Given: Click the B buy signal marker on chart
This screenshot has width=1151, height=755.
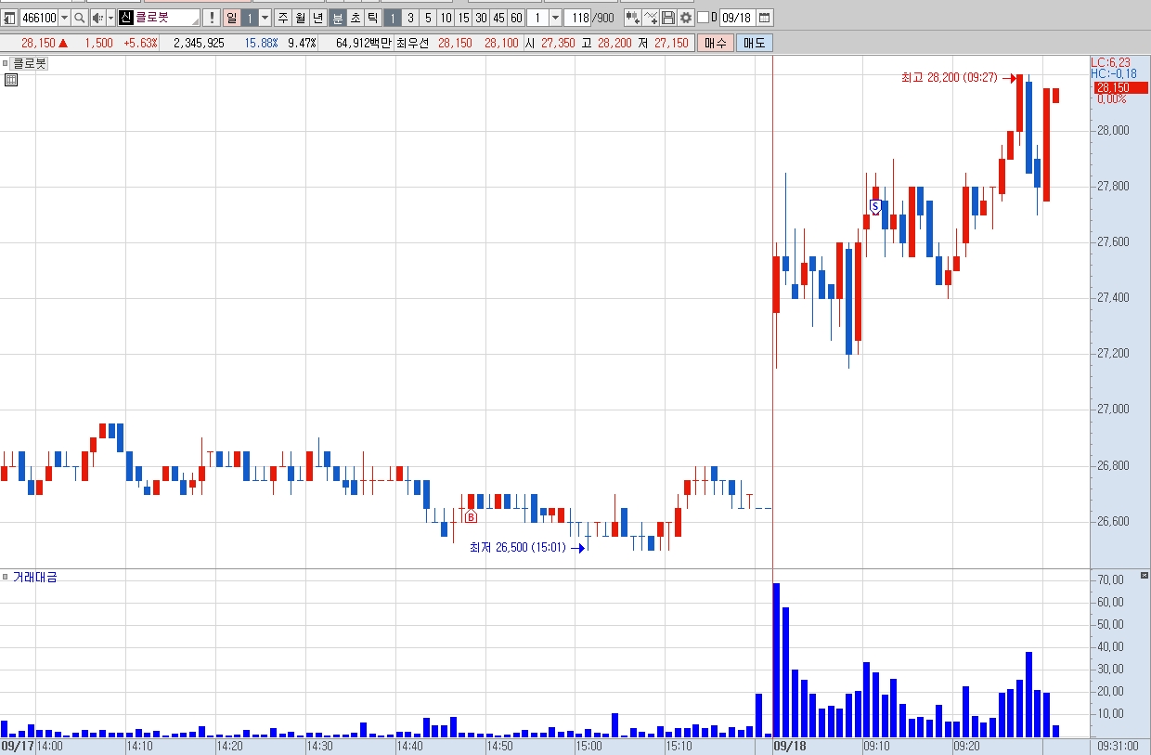Looking at the screenshot, I should coord(471,516).
